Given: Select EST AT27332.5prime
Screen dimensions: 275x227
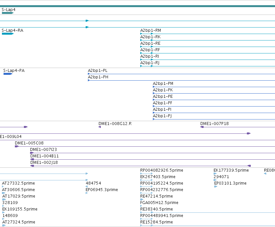Looking at the screenshot, I should point(18,183).
